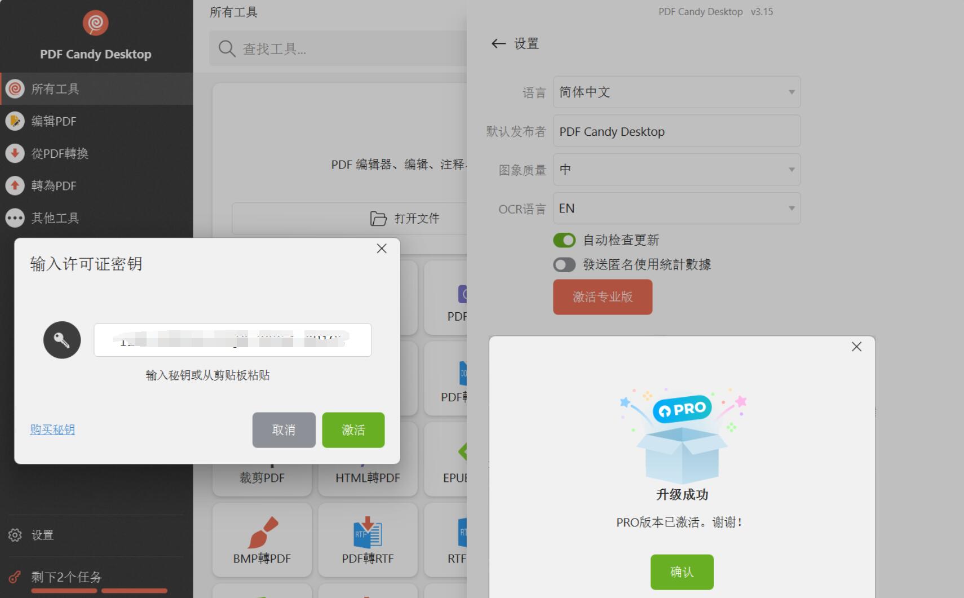Click the key icon in license dialog

click(62, 340)
